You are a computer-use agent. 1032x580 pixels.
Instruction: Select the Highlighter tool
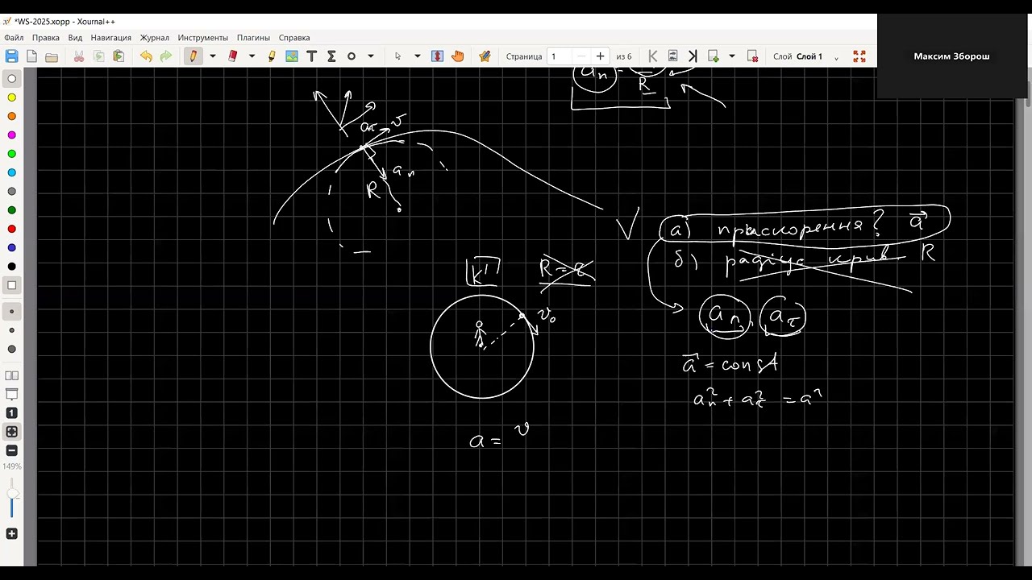tap(272, 56)
